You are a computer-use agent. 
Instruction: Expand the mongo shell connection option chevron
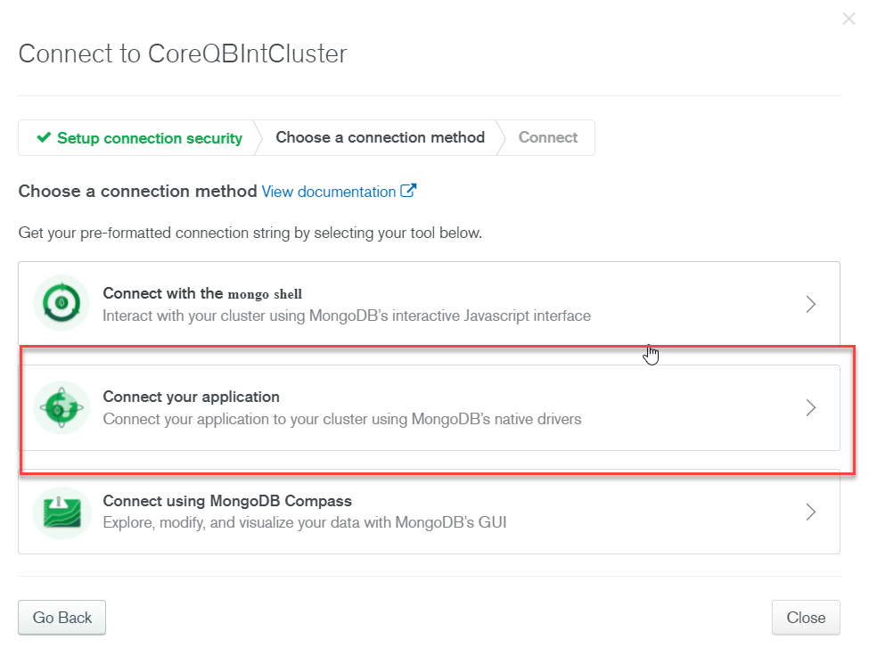810,303
